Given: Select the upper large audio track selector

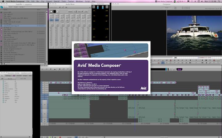Looking at the screenshot, I should tap(45, 105).
